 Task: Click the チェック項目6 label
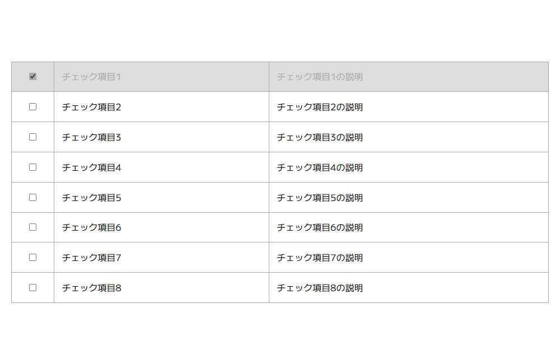(91, 228)
